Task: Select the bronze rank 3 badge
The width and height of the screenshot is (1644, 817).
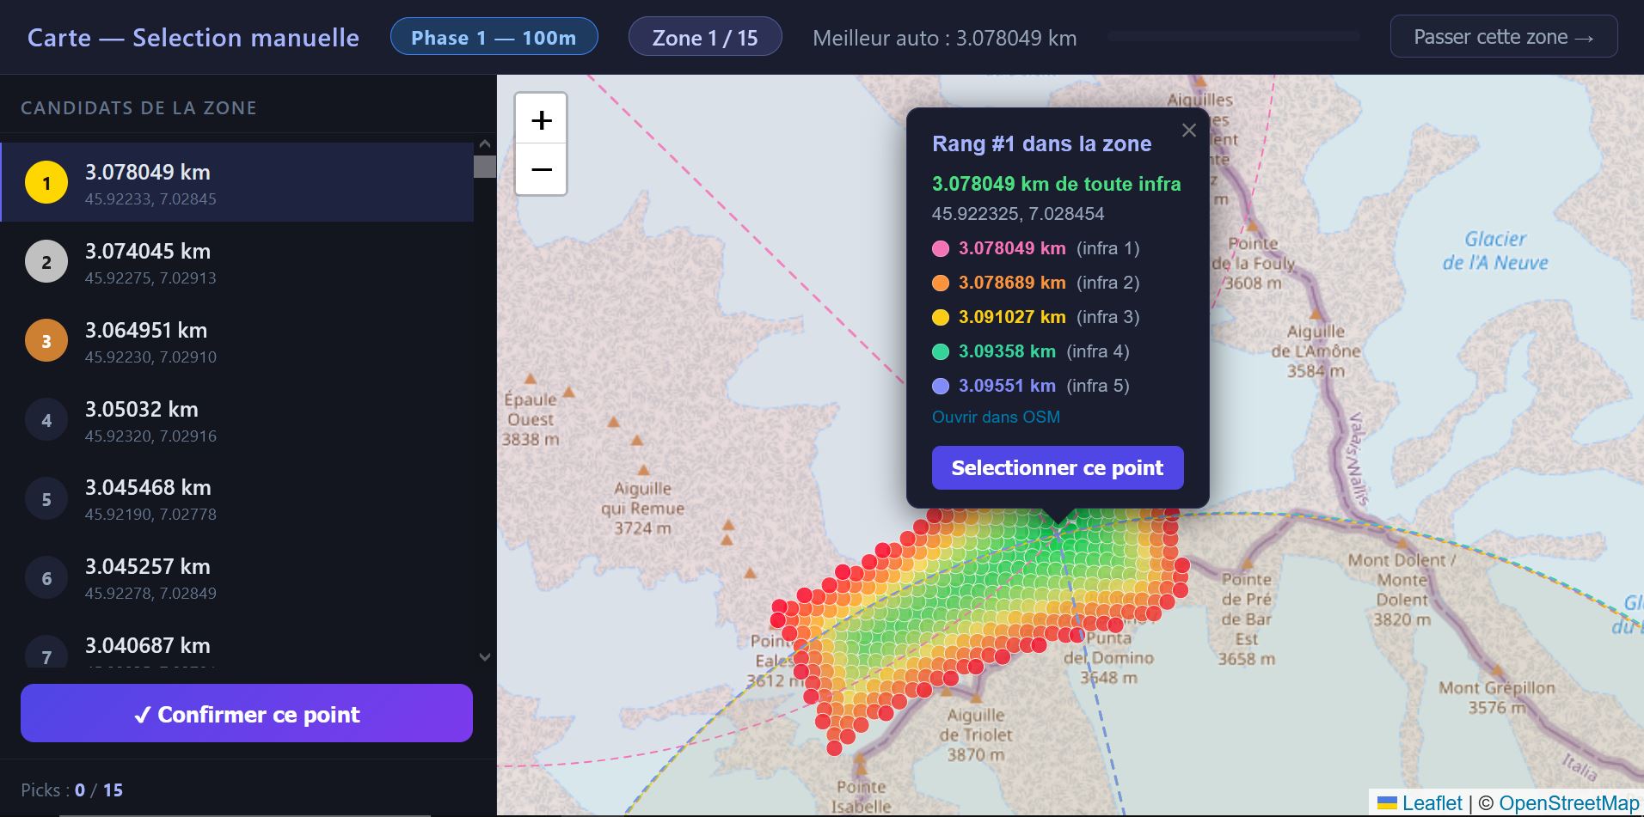Action: (46, 340)
